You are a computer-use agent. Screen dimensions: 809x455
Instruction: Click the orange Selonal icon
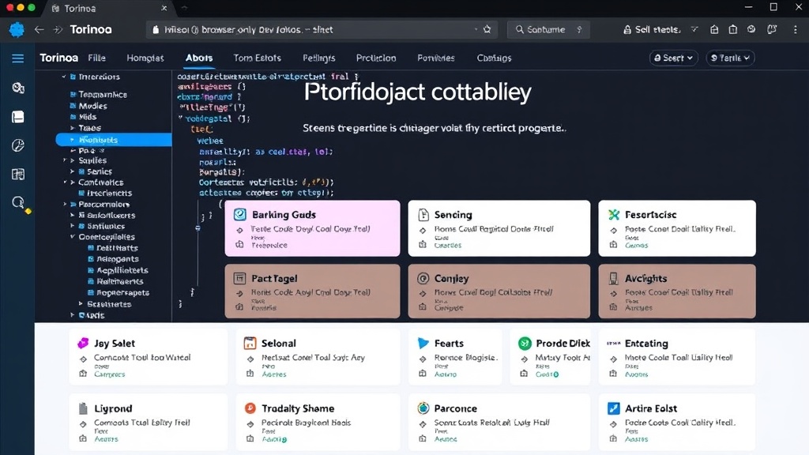point(250,343)
